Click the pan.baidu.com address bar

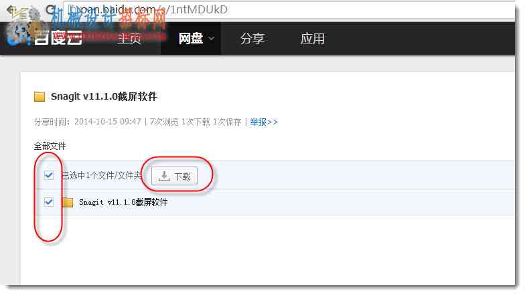[288, 9]
